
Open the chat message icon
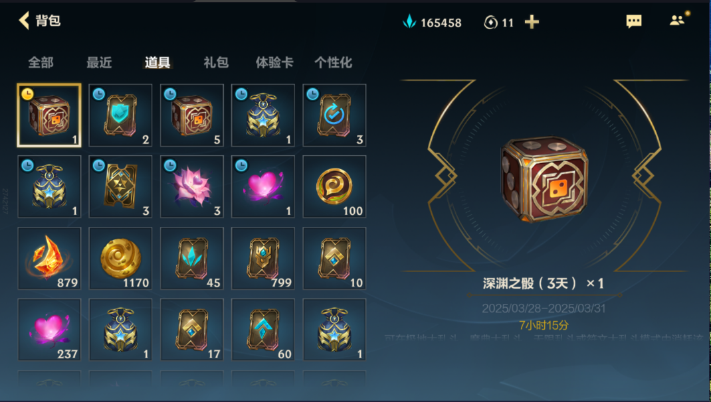click(633, 21)
